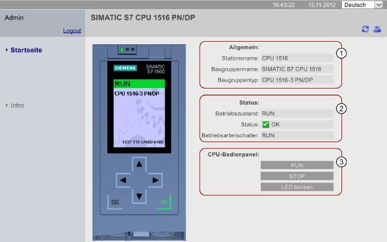The height and width of the screenshot is (242, 387).
Task: Click the Admin user label
Action: (14, 18)
